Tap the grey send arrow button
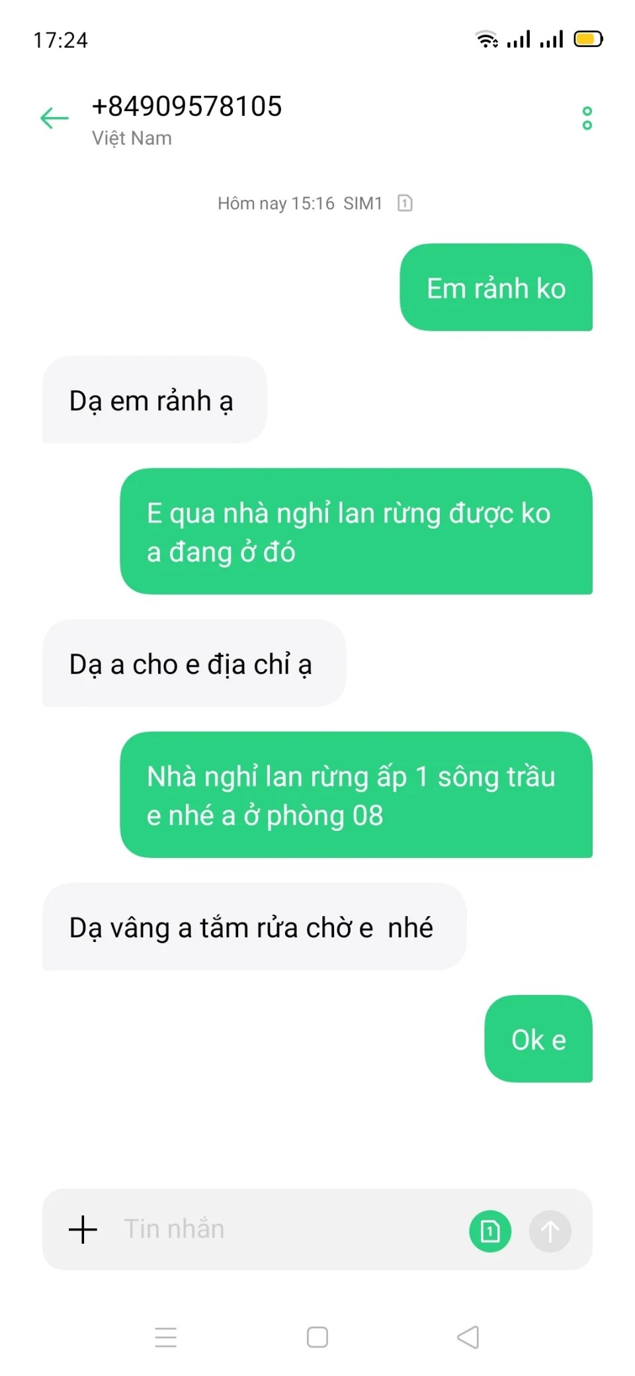This screenshot has width=635, height=1376. 550,1231
